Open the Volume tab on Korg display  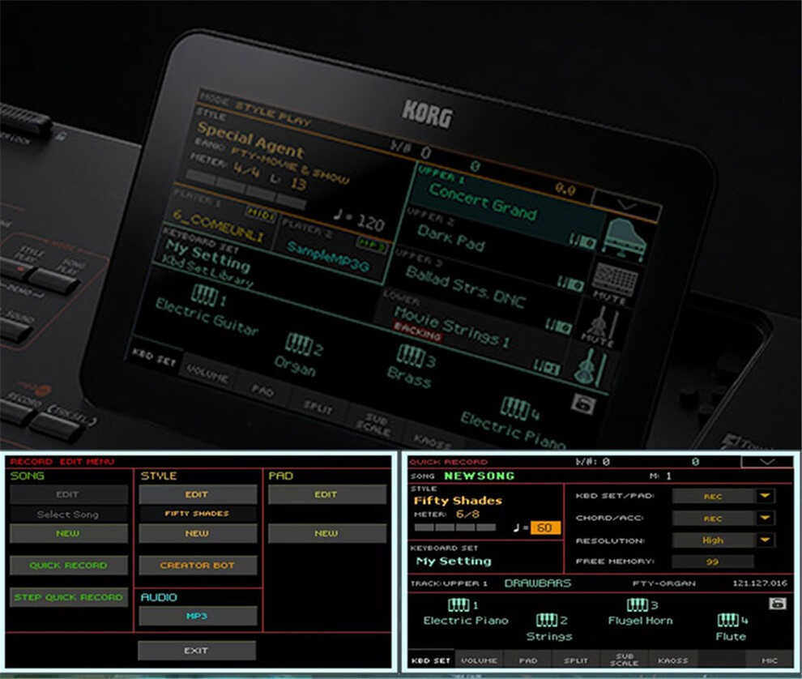click(x=207, y=374)
